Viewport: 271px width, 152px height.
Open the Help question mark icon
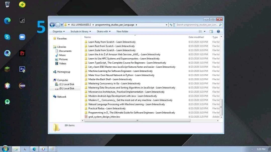click(218, 31)
